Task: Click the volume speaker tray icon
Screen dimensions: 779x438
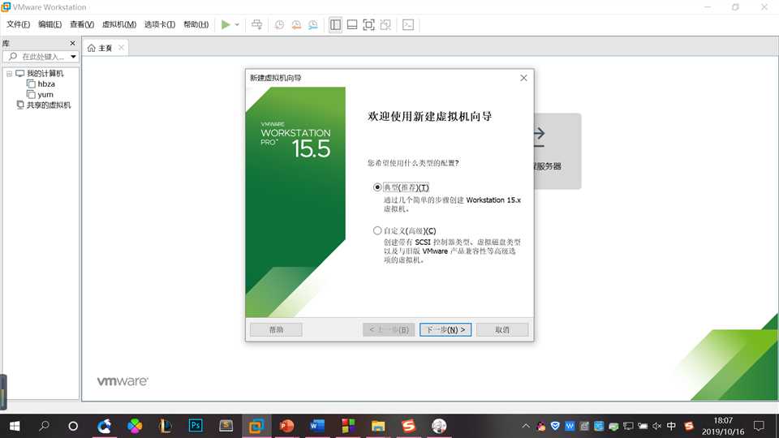Action: pos(656,426)
